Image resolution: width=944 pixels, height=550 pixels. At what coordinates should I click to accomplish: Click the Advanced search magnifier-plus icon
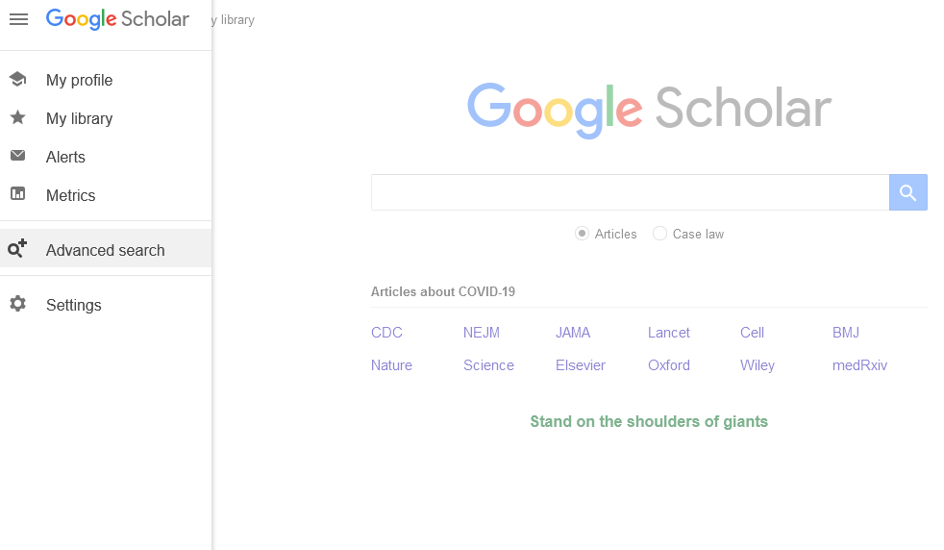pos(17,248)
